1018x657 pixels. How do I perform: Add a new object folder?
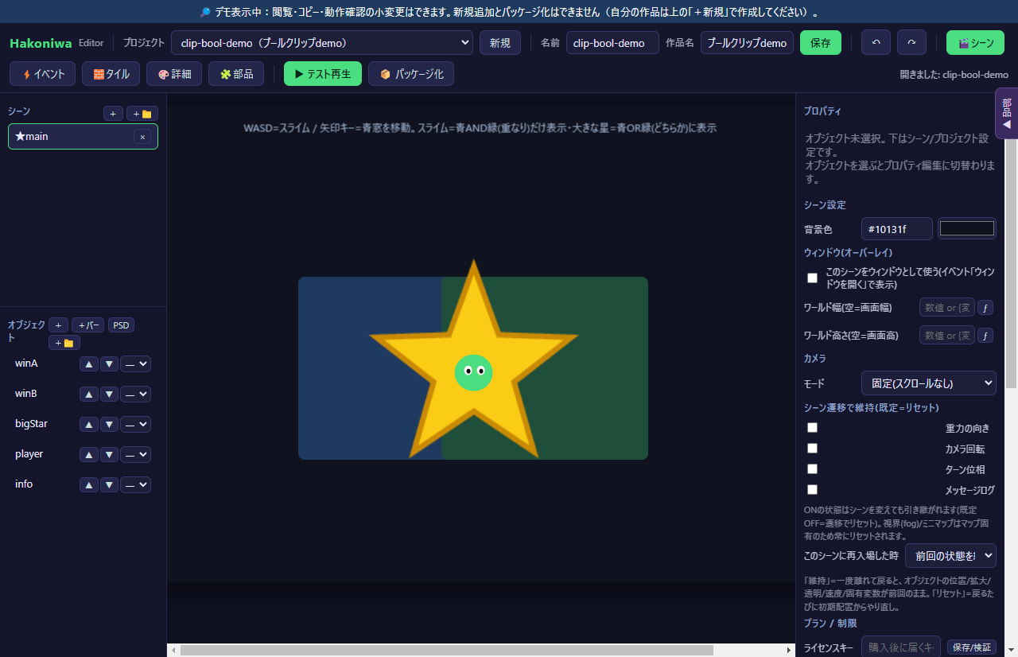(64, 343)
